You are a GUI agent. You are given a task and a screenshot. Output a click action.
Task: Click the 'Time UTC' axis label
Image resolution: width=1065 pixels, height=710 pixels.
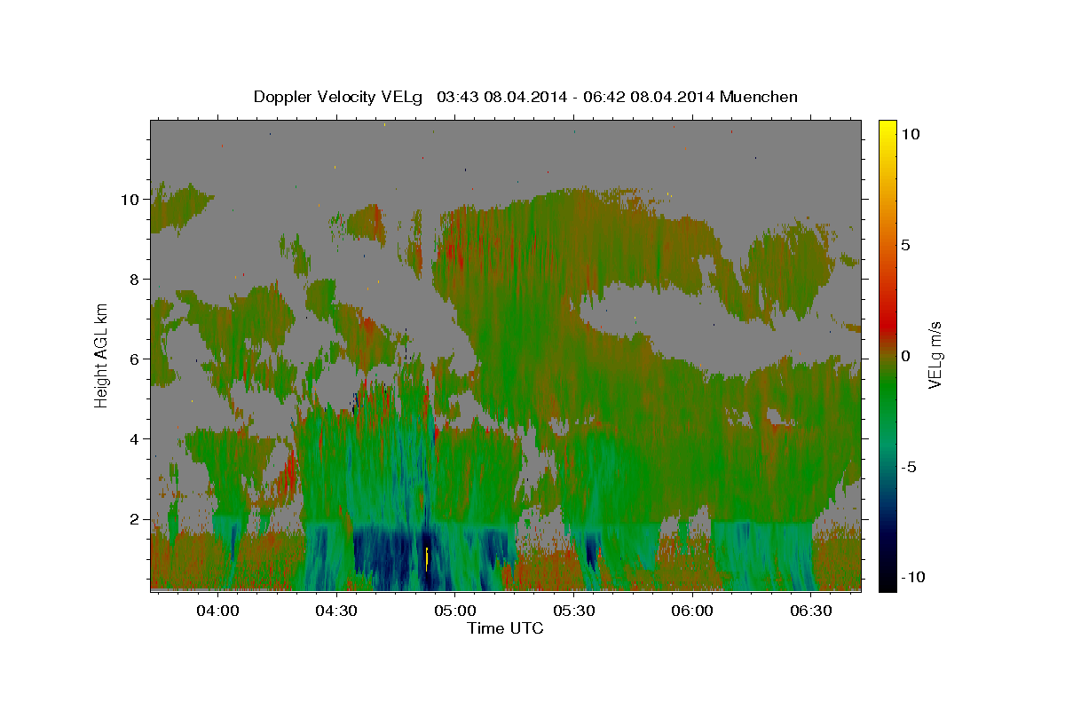point(505,628)
